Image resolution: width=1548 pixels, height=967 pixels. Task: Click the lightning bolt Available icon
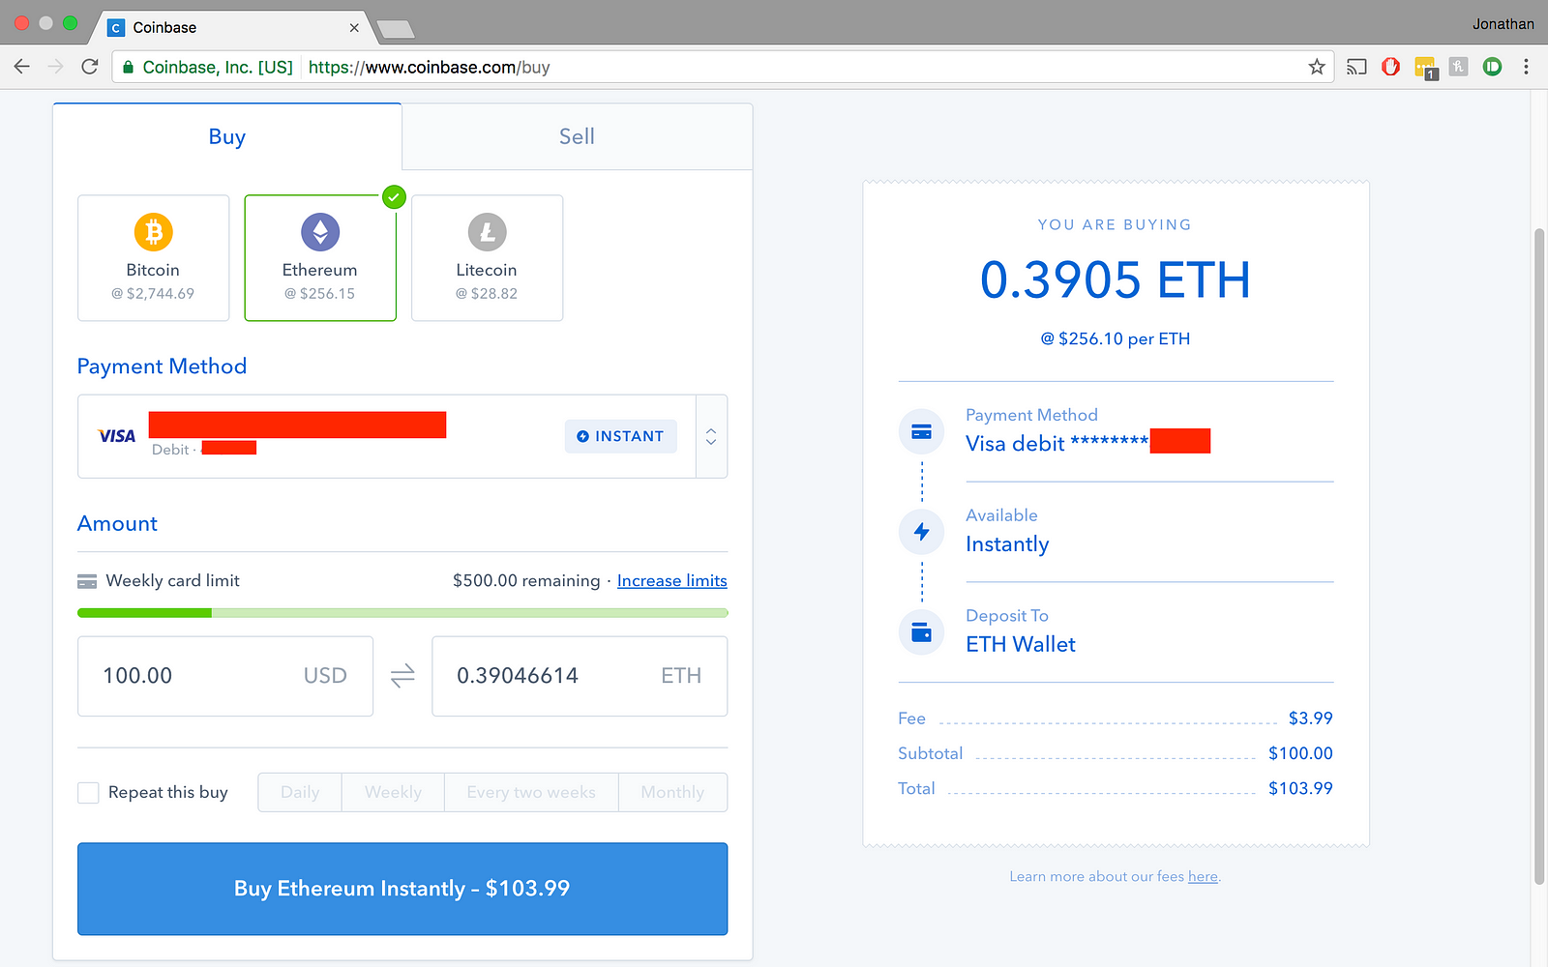click(921, 532)
